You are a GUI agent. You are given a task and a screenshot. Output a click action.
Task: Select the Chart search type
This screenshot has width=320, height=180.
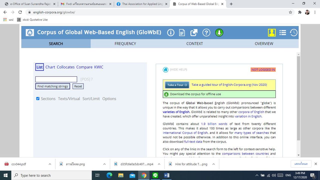(50, 67)
